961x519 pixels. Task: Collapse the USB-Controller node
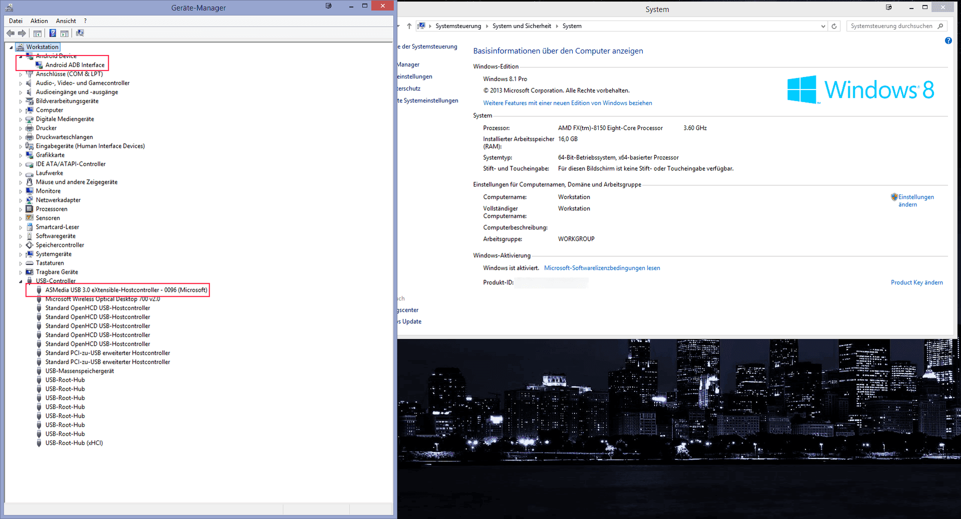pos(21,282)
